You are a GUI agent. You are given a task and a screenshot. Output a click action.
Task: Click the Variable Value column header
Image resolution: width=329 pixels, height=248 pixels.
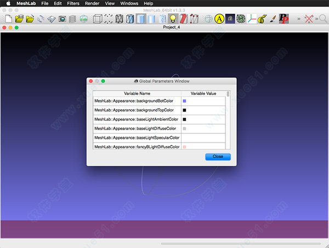coord(203,93)
